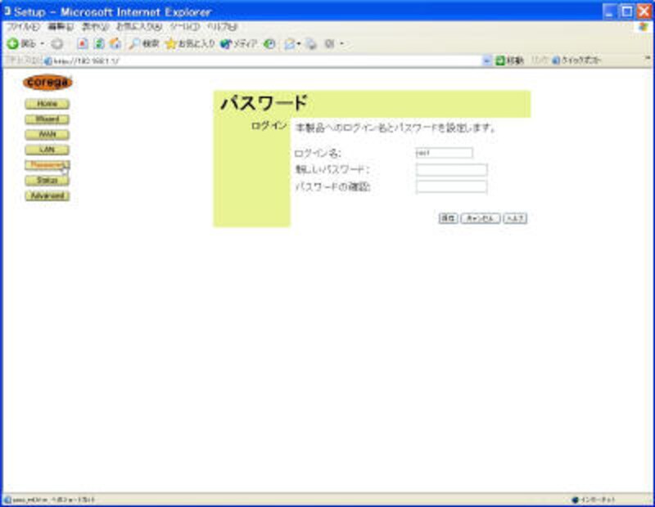Screen dimensions: 655x507
Task: Click the IE Forward arrow icon
Action: [x=56, y=43]
